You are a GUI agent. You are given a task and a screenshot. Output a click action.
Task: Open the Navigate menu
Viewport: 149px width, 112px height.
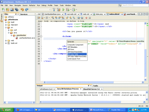coord(18,5)
